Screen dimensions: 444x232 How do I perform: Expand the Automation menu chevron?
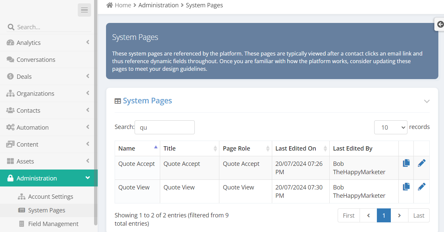pyautogui.click(x=88, y=127)
